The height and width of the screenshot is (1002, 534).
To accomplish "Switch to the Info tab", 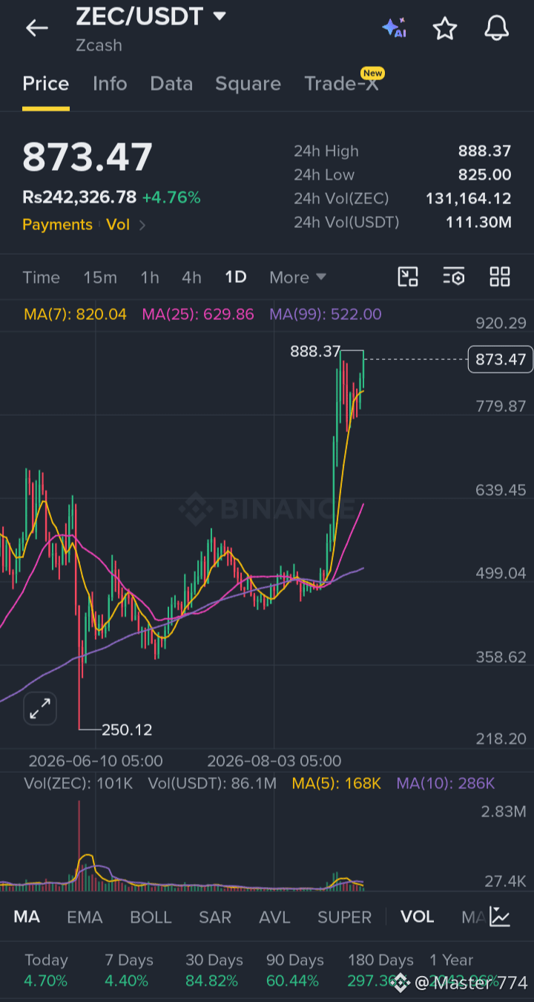I will [x=110, y=84].
